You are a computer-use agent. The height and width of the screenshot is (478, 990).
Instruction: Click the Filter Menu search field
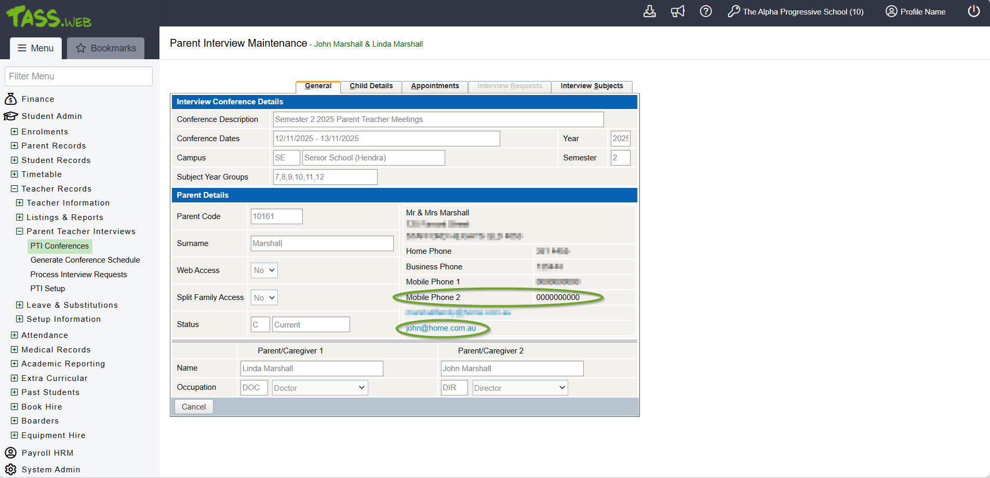point(78,76)
